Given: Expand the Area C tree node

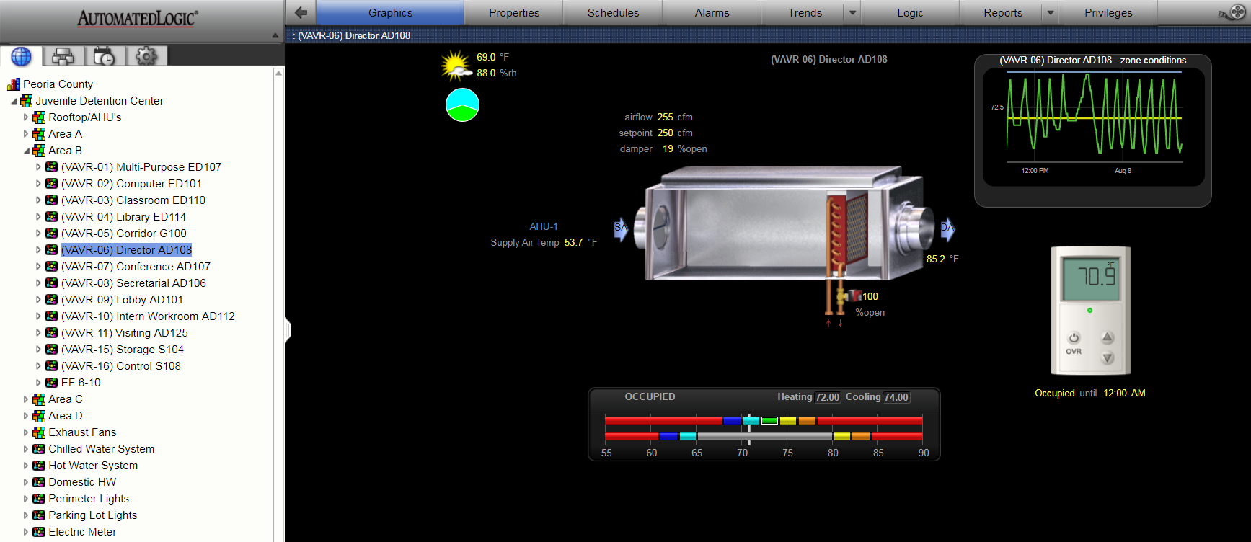Looking at the screenshot, I should (x=26, y=399).
